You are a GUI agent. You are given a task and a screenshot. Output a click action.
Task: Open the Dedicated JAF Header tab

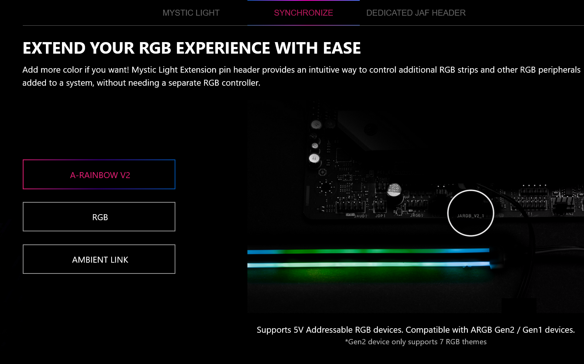(416, 13)
